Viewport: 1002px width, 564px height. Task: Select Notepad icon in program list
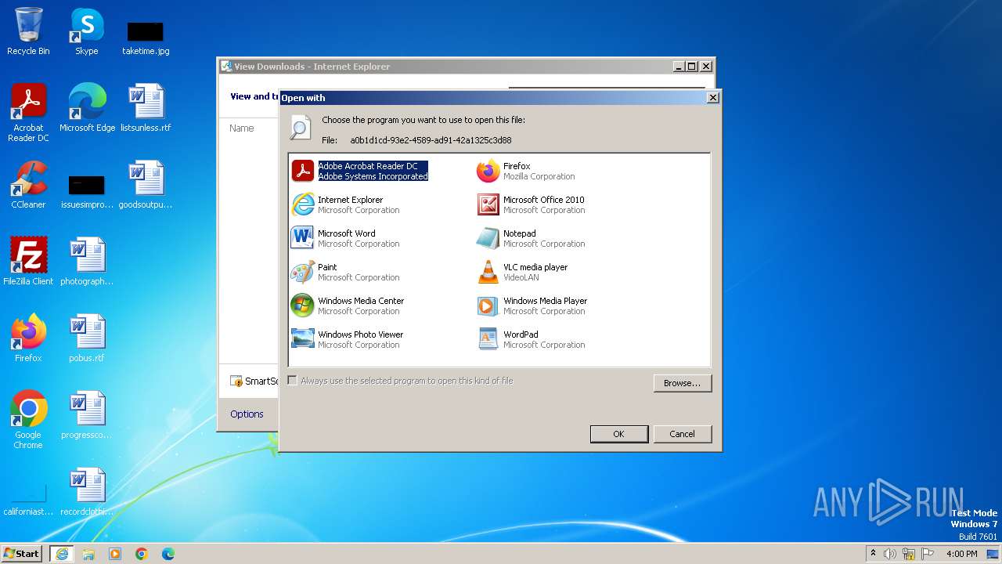[x=488, y=238]
